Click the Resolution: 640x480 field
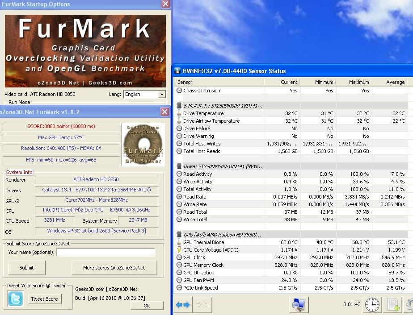Screen dimensions: 413x315 pyautogui.click(x=61, y=148)
